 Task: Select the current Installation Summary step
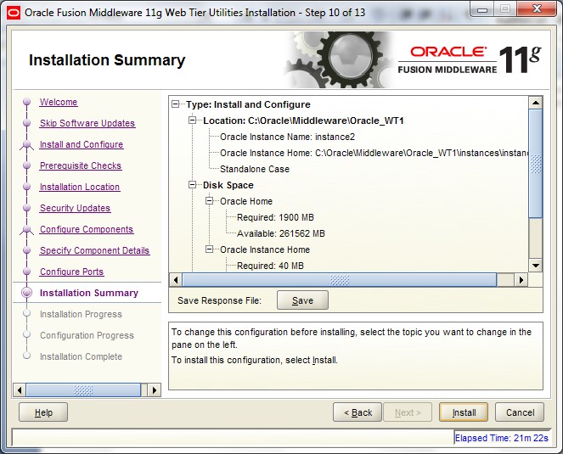89,293
